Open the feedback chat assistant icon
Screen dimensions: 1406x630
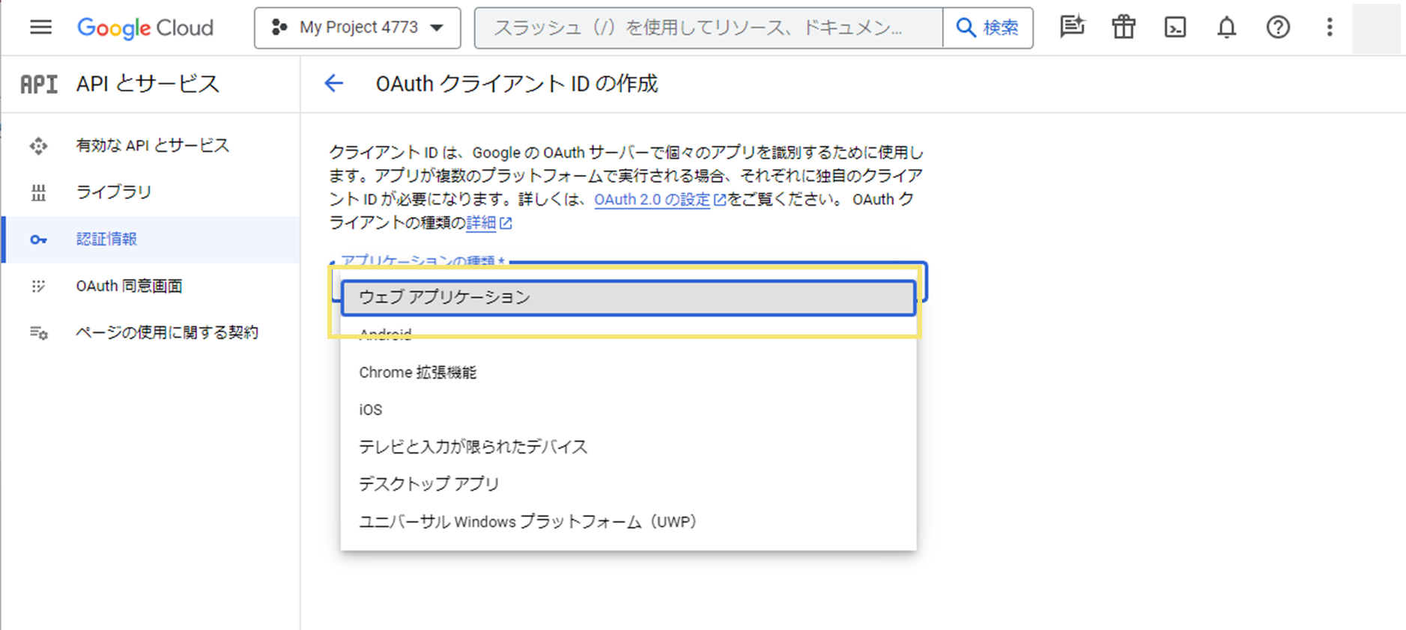point(1072,28)
